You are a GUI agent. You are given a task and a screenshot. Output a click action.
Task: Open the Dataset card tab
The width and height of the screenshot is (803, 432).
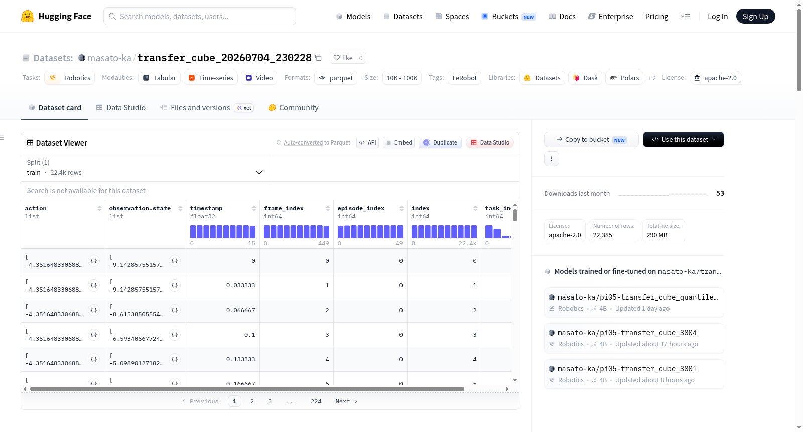pos(55,108)
